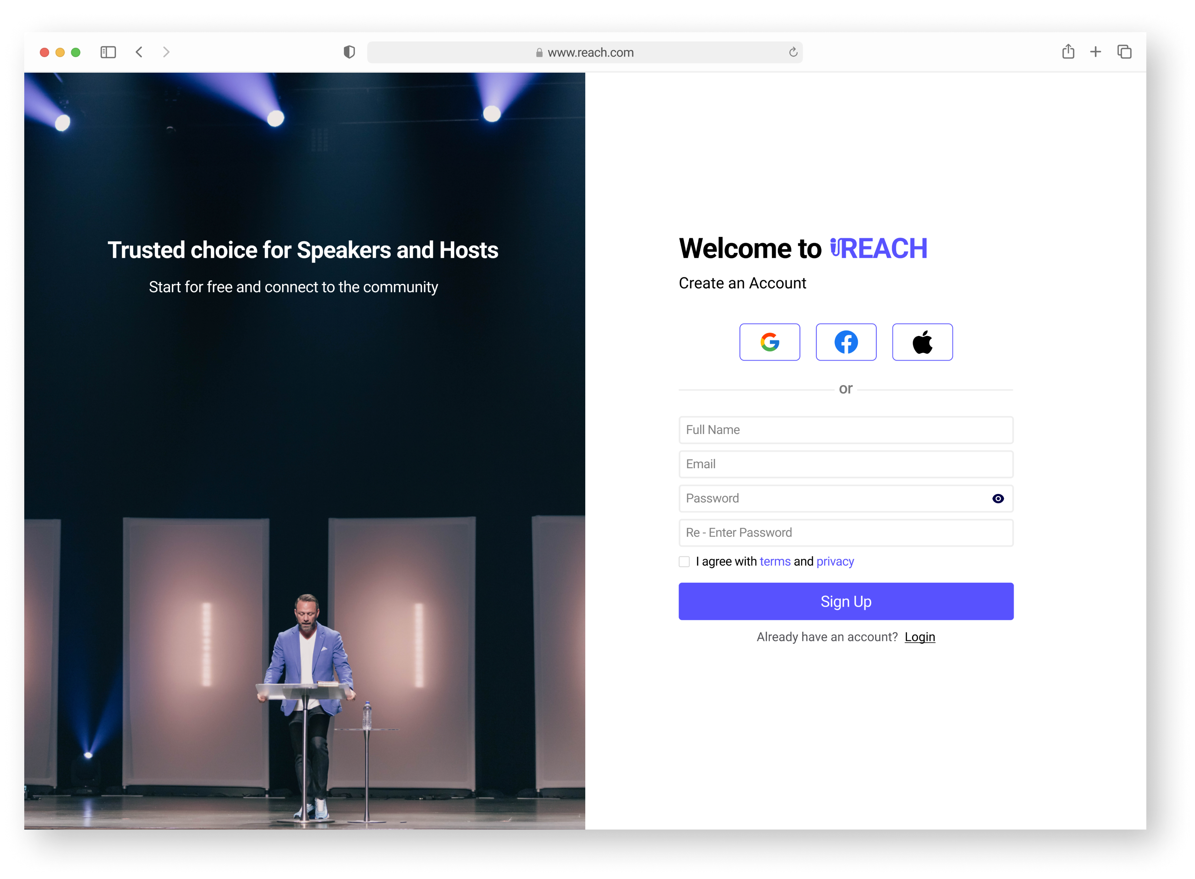Go back with browser back arrow
This screenshot has height=879, width=1195.
(x=139, y=52)
